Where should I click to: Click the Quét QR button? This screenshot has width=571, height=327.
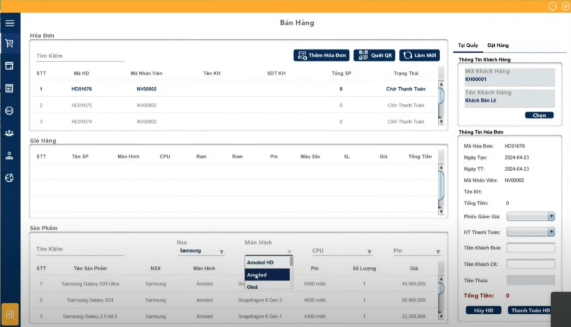pyautogui.click(x=374, y=55)
